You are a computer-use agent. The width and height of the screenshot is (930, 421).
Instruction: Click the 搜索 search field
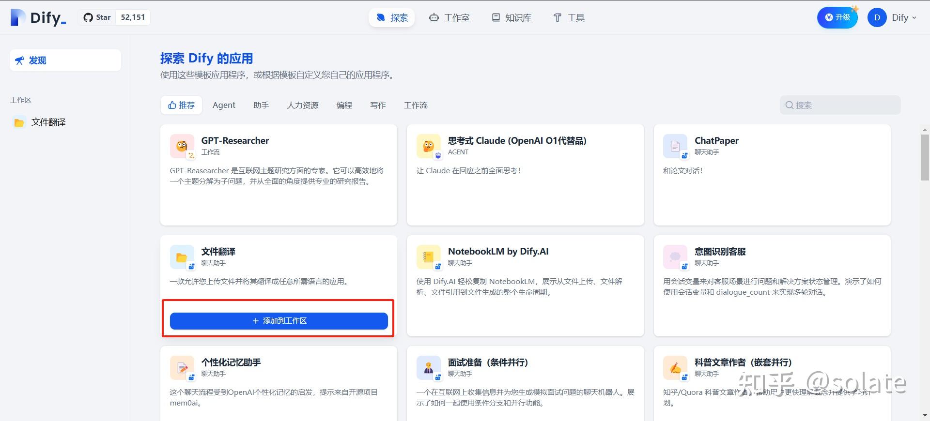(840, 105)
